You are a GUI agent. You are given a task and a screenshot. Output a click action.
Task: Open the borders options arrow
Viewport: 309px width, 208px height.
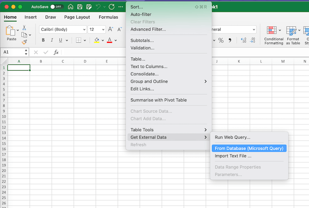tap(85, 41)
